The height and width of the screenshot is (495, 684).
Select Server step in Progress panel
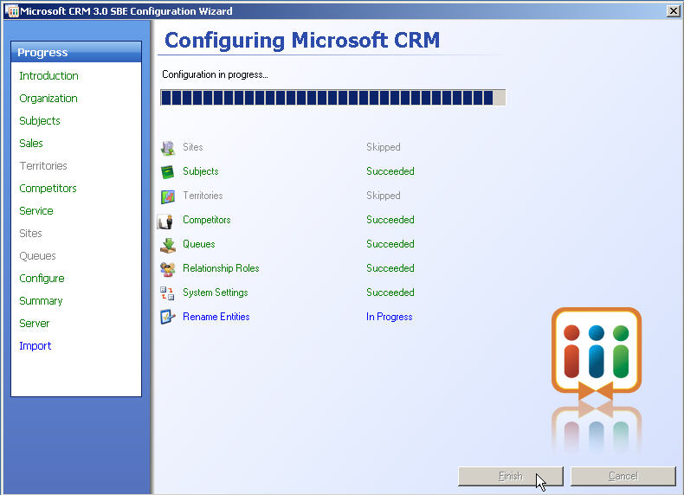click(35, 324)
